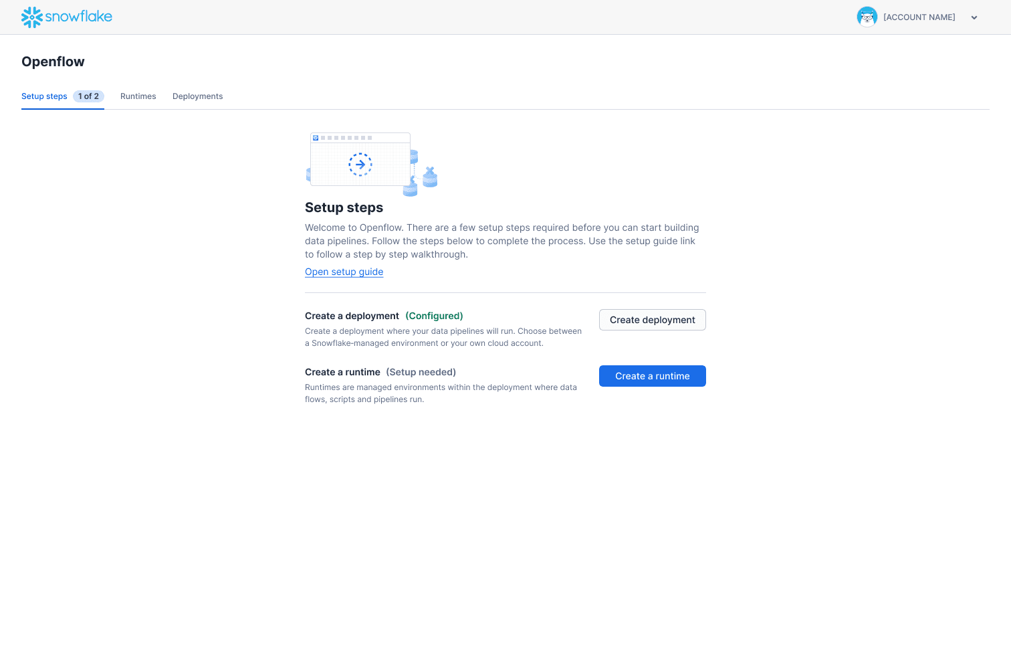This screenshot has width=1011, height=657.
Task: Click the 'Create a runtime' step title
Action: pyautogui.click(x=343, y=372)
